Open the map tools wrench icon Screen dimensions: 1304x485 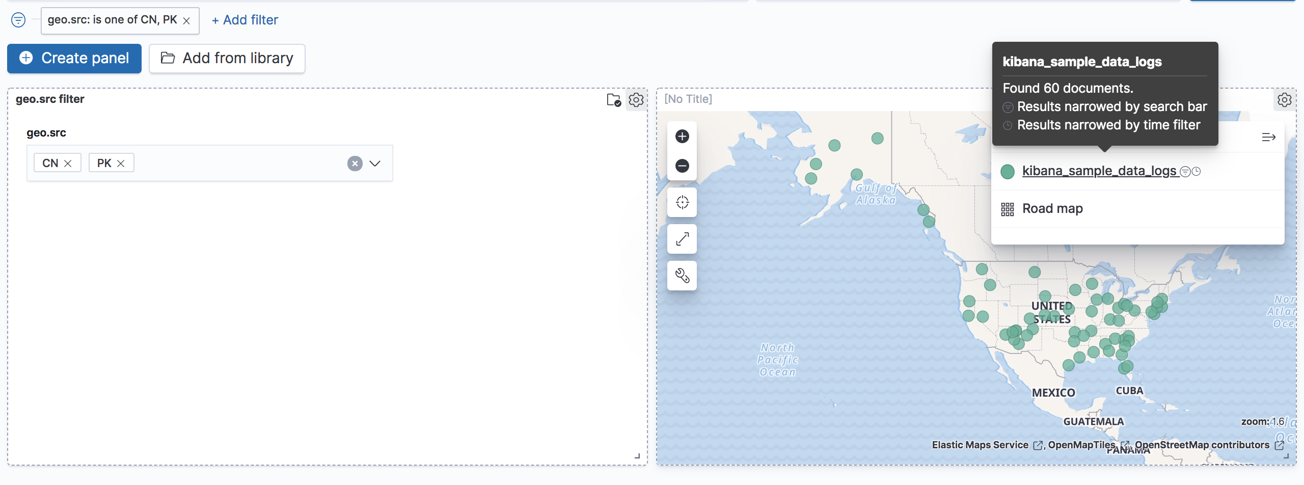point(682,276)
